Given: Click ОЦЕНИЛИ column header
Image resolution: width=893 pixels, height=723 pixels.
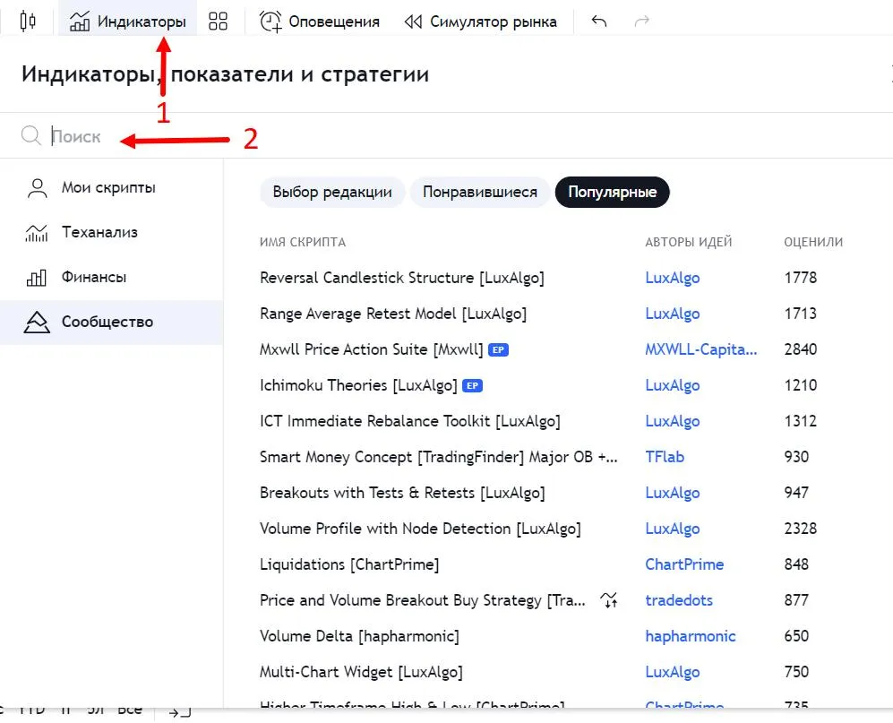Looking at the screenshot, I should (x=813, y=242).
